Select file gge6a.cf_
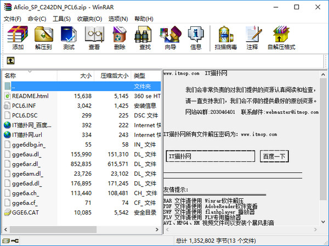Screen dimensions: 329x246 point(82,203)
